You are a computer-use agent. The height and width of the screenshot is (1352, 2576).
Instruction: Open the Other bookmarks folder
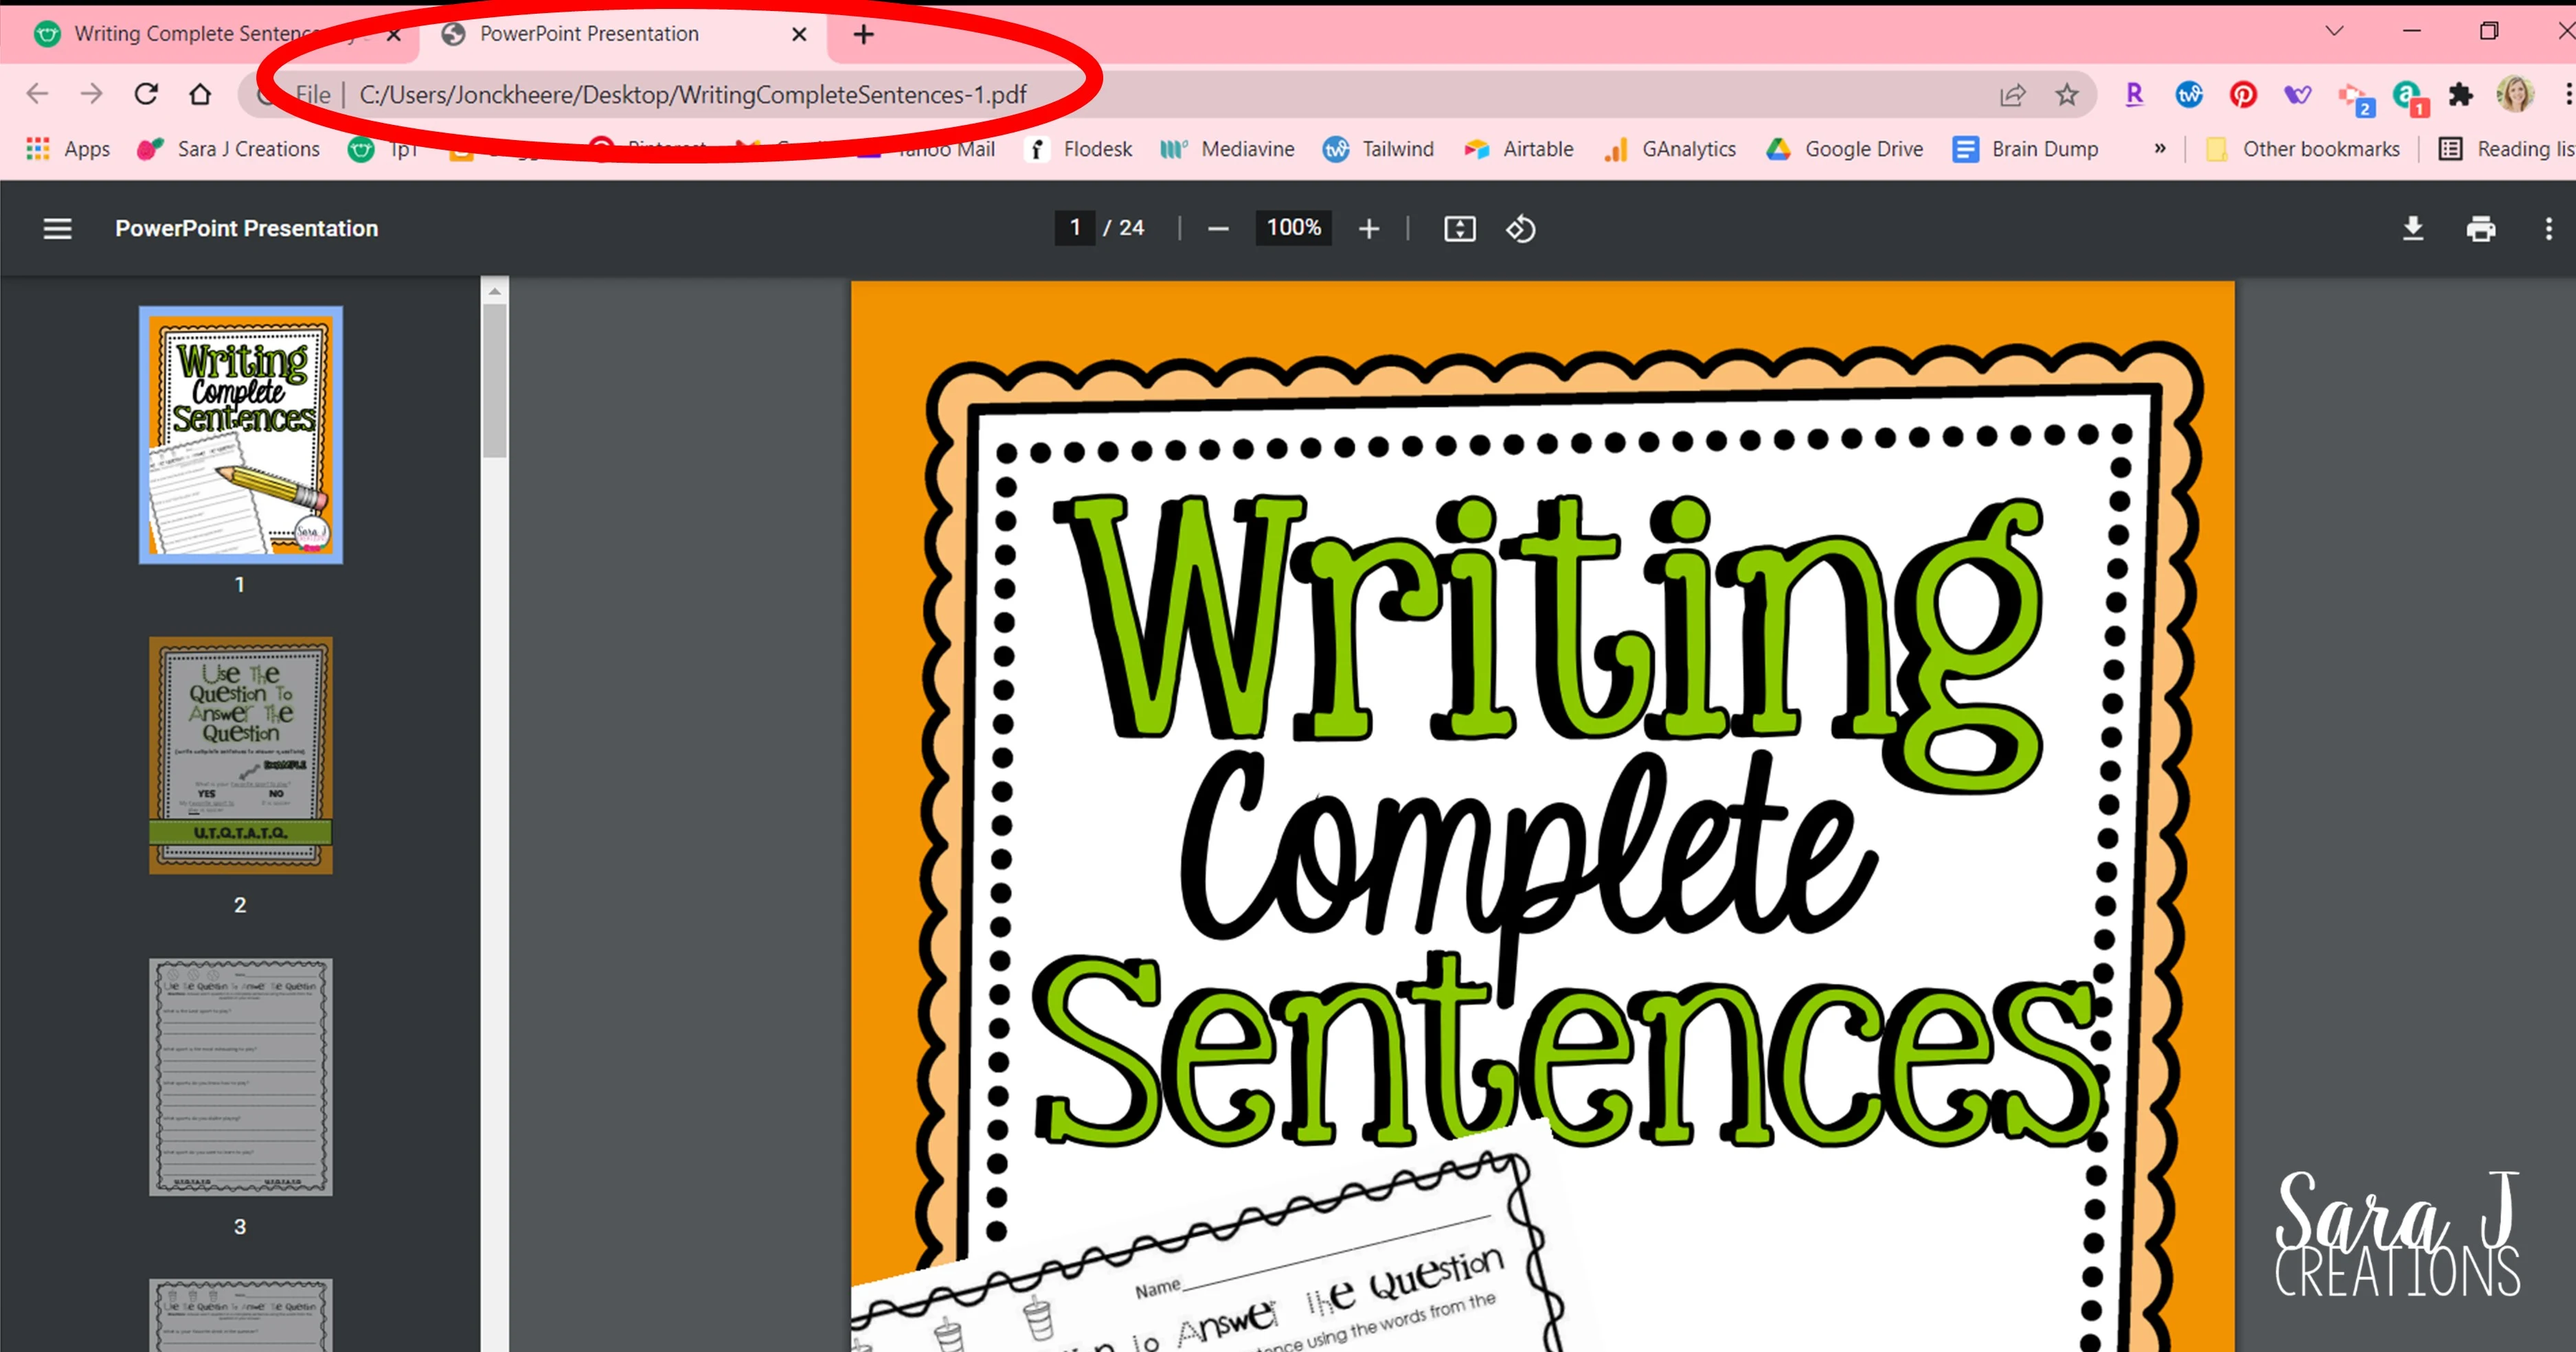(x=2303, y=149)
